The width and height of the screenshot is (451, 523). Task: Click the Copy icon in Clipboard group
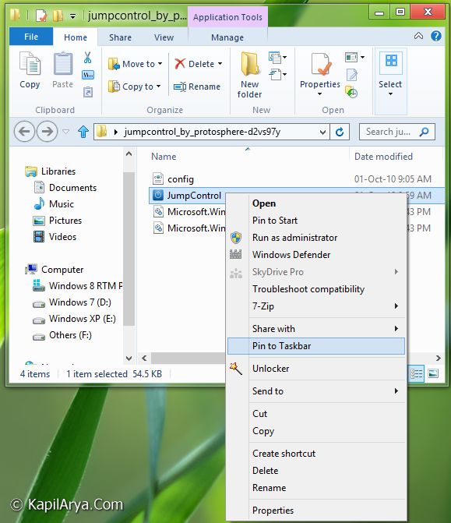coord(30,63)
